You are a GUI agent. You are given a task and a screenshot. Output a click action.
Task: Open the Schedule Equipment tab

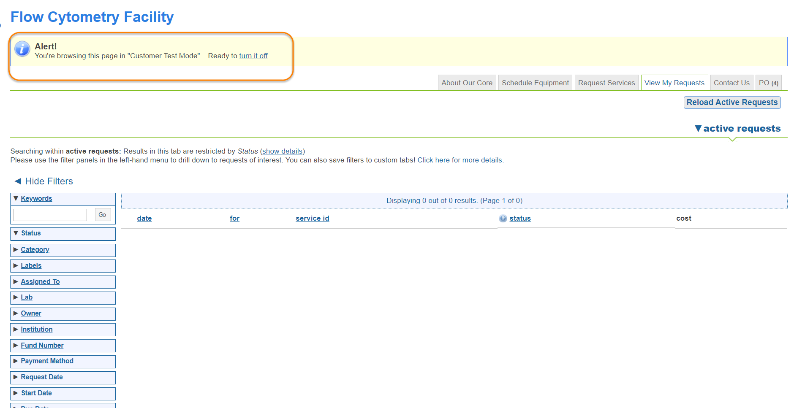535,83
